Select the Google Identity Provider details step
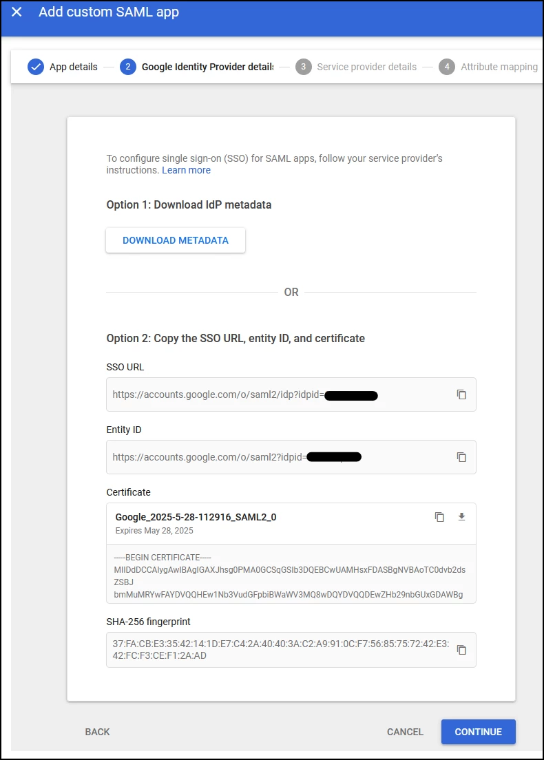Screen dimensions: 544x760 (197, 67)
